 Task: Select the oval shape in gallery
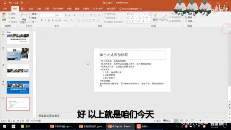(147, 14)
